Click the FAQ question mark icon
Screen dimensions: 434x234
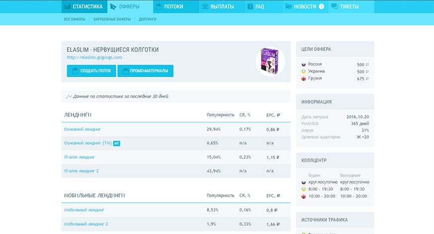pyautogui.click(x=250, y=6)
